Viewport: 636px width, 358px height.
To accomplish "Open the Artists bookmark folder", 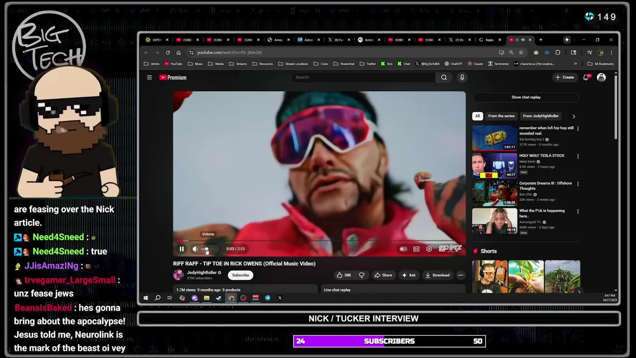I will coord(152,64).
